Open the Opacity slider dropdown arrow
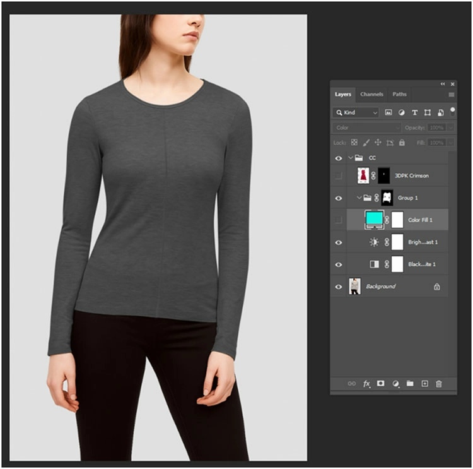The width and height of the screenshot is (473, 469). (x=450, y=128)
